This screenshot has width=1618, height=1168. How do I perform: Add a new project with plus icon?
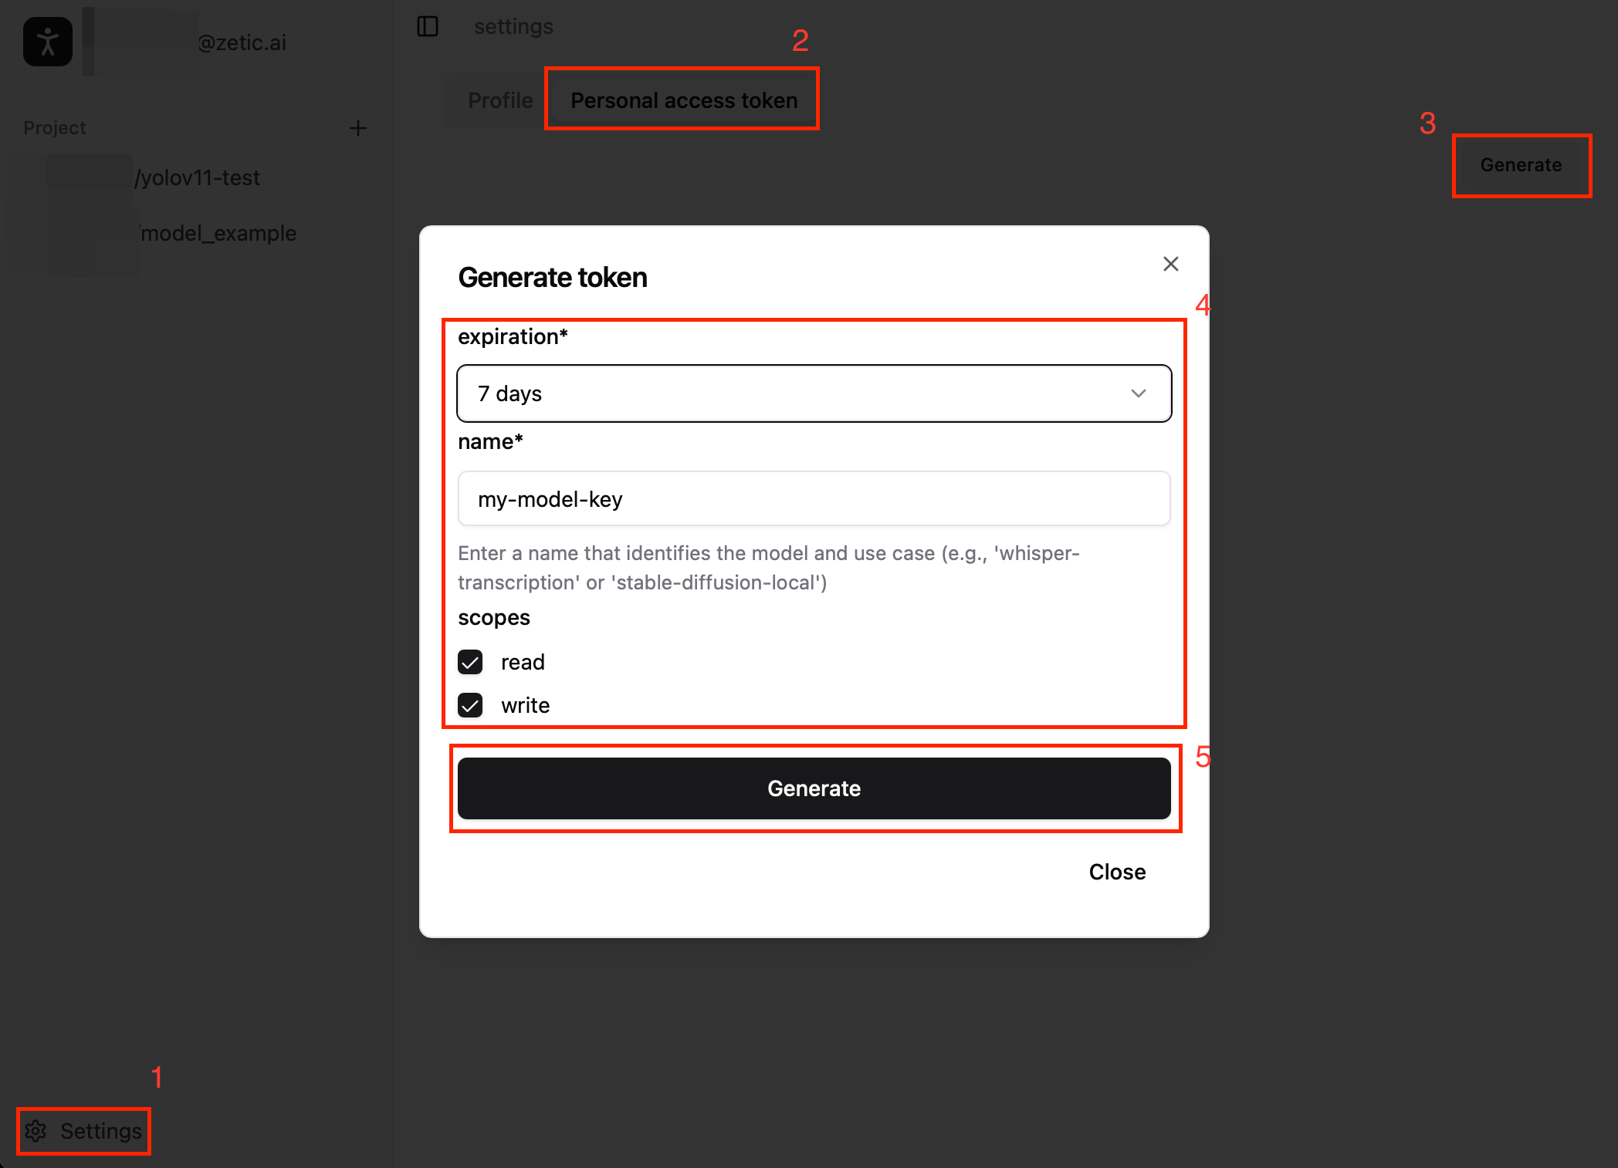click(x=357, y=128)
